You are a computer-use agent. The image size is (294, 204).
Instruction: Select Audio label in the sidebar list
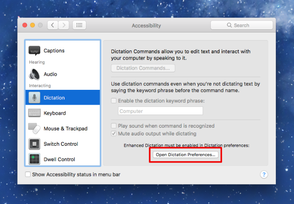pos(50,74)
